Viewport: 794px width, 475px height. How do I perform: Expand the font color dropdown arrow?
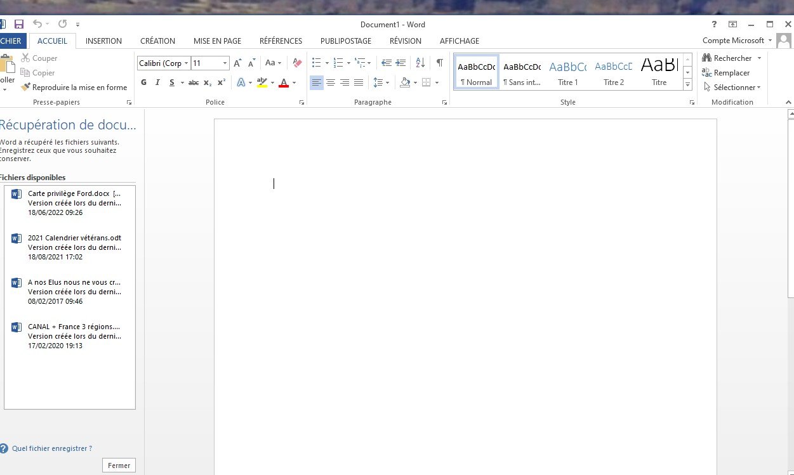294,82
